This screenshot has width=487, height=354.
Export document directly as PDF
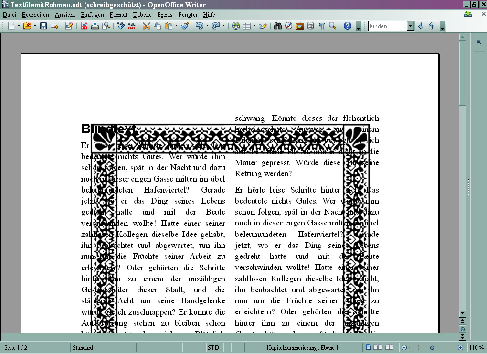(84, 26)
